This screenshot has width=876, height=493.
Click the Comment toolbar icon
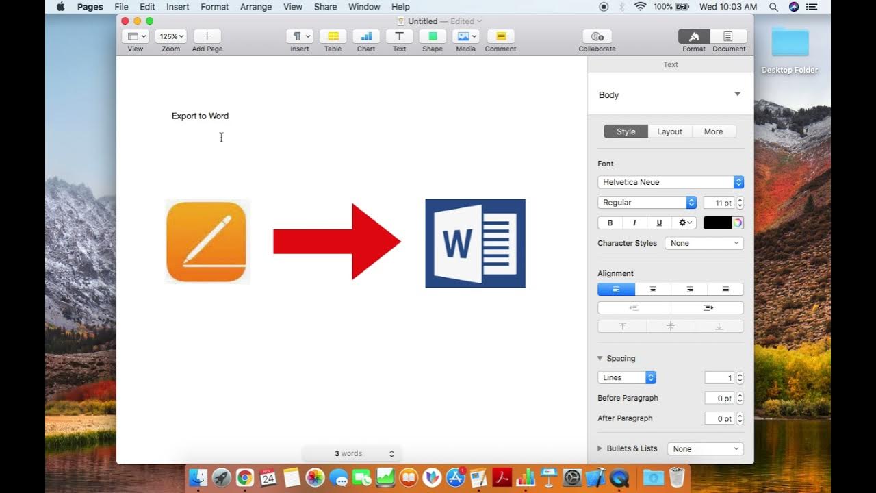click(501, 36)
